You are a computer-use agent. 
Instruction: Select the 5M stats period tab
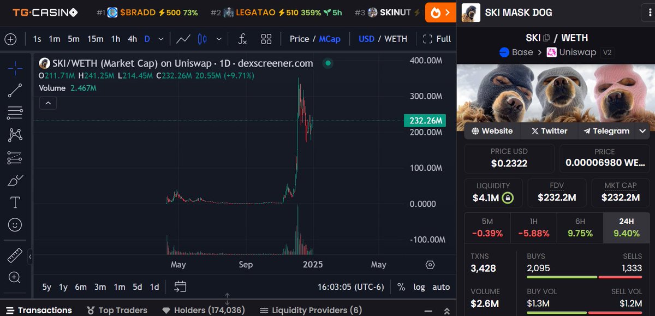coord(487,228)
